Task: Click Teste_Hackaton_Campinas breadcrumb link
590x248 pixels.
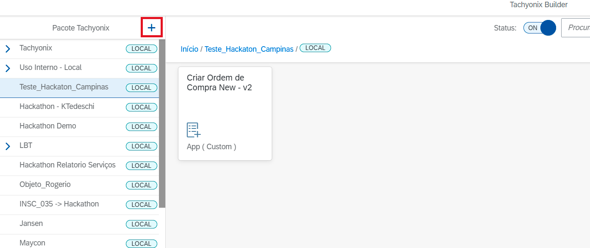Action: (249, 49)
